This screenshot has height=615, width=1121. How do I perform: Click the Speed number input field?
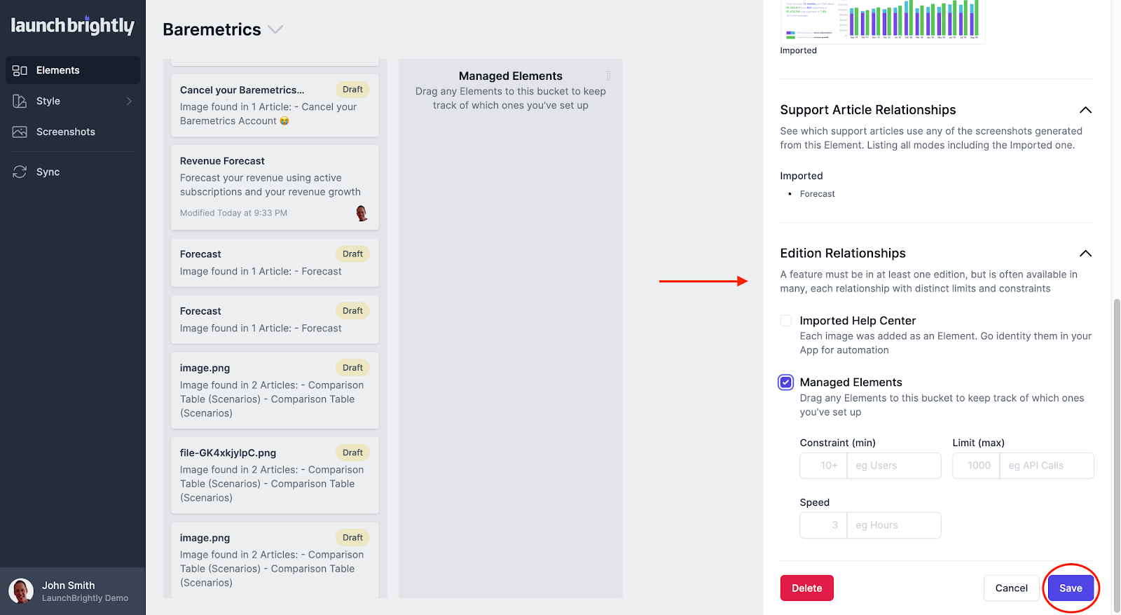coord(823,525)
